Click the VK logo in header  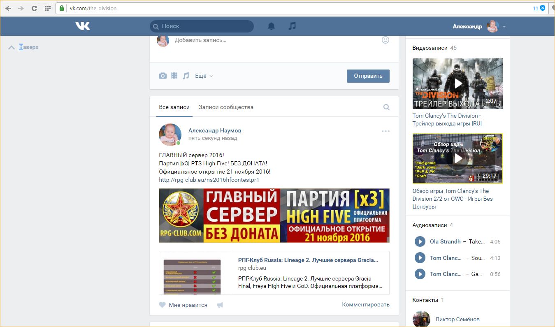pyautogui.click(x=82, y=26)
